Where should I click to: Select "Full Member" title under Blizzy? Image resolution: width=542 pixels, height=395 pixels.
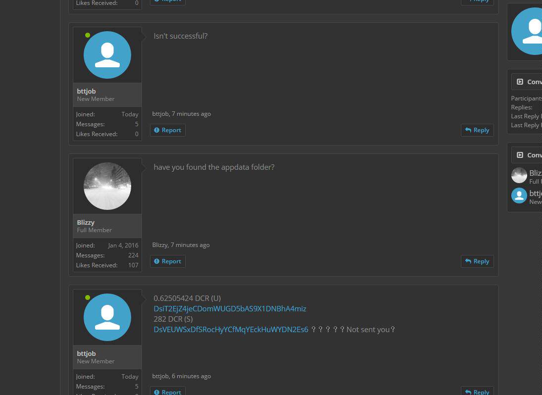pos(94,230)
